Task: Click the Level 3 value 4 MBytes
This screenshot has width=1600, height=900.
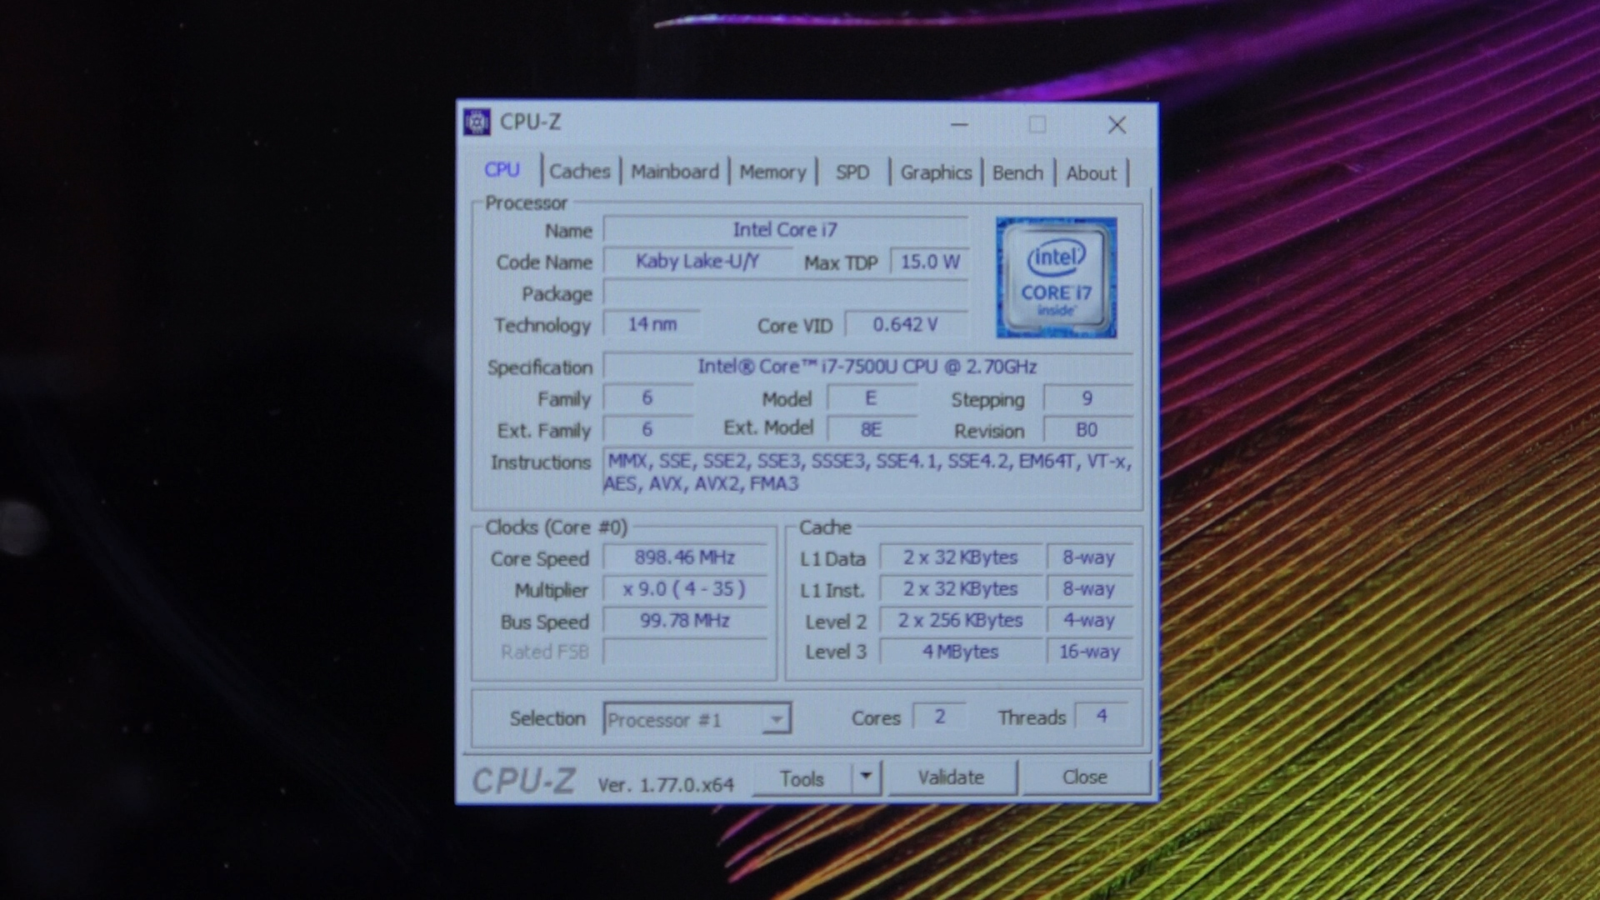Action: (961, 652)
